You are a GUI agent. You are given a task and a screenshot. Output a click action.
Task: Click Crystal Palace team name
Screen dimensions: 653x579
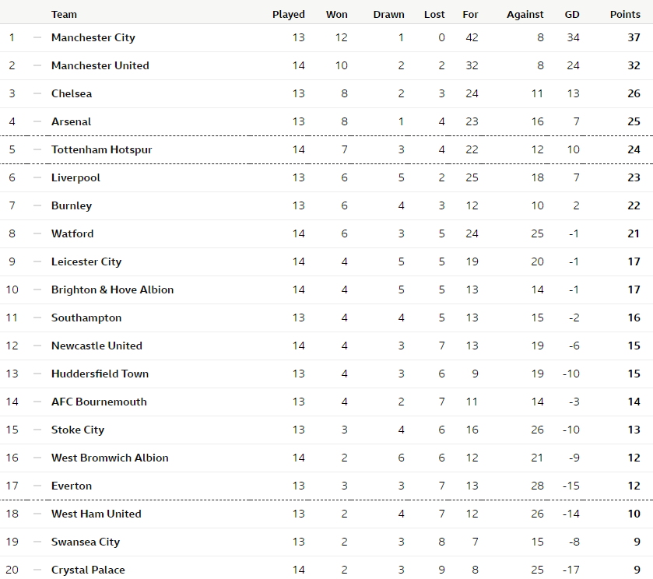[x=88, y=570]
